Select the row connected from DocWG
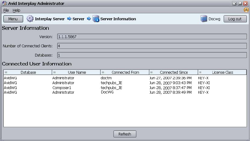 click(125, 92)
